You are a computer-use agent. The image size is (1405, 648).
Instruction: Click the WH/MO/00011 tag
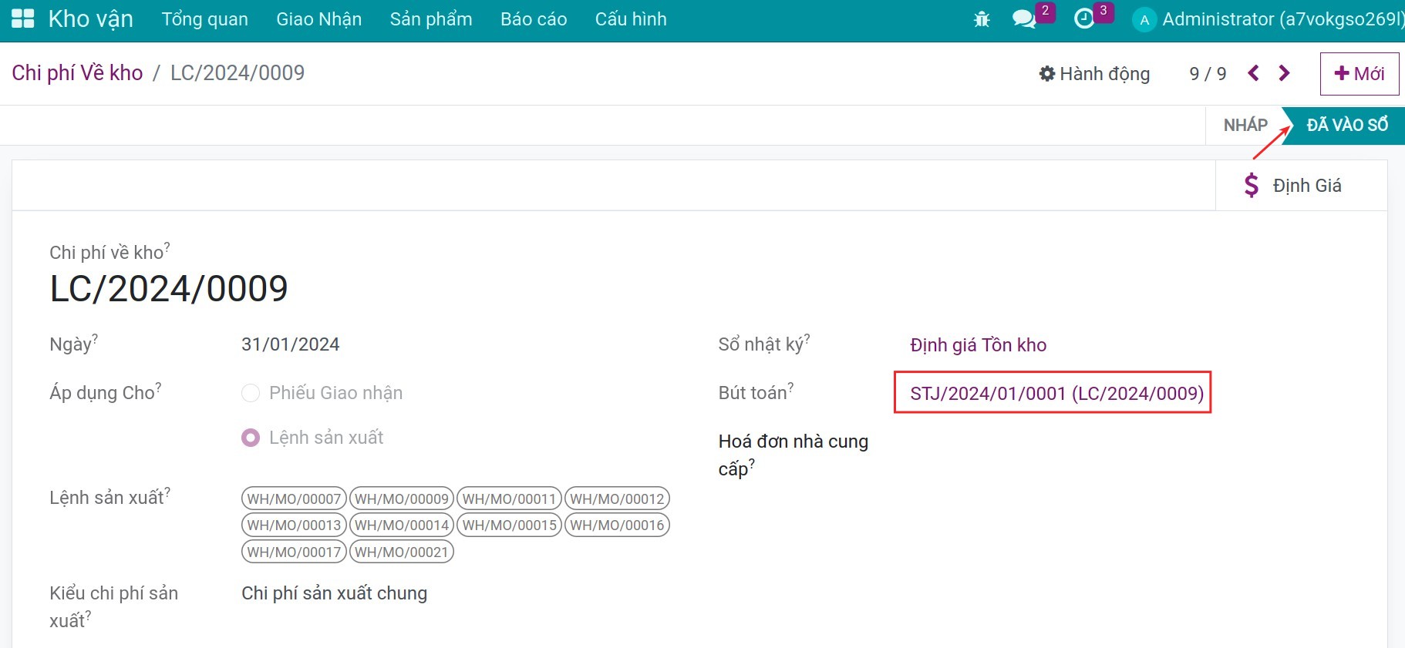pyautogui.click(x=509, y=499)
